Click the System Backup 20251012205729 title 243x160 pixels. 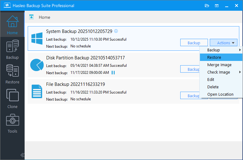[x=79, y=31]
